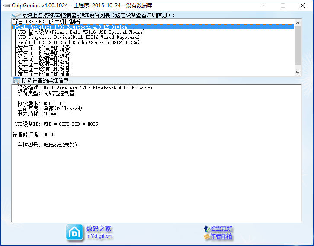Minimize the ChipGenius window
Screen dimensions: 314x246
tap(263, 6)
